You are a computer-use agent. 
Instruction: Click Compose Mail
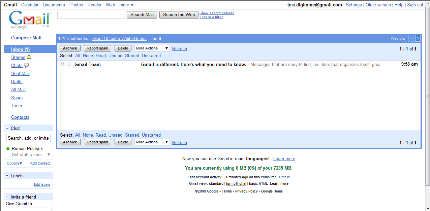coord(26,38)
